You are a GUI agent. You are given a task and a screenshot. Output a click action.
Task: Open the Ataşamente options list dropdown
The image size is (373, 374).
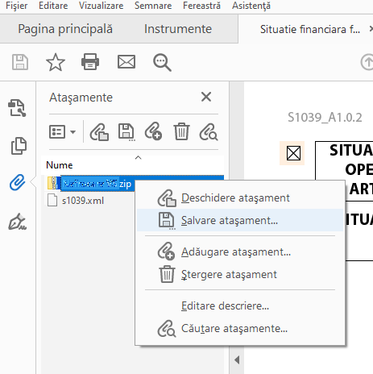pyautogui.click(x=62, y=132)
